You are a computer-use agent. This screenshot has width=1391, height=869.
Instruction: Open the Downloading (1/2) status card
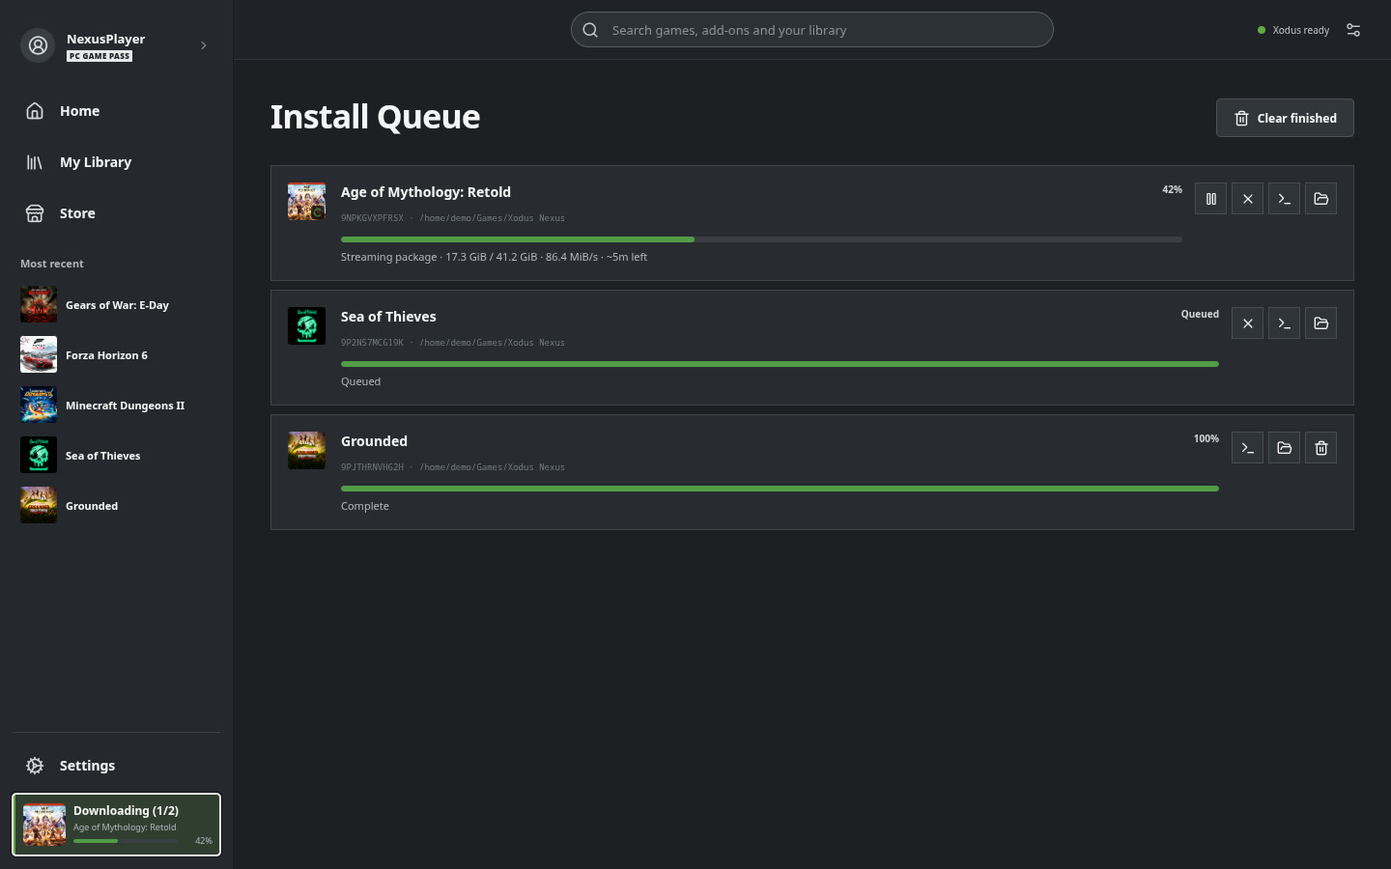click(116, 825)
